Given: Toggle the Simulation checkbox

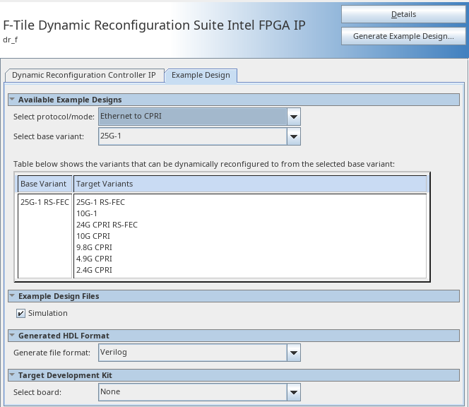Looking at the screenshot, I should 21,313.
